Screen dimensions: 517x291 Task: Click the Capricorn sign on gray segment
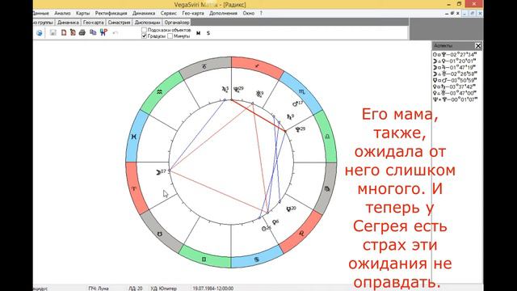tap(204, 66)
